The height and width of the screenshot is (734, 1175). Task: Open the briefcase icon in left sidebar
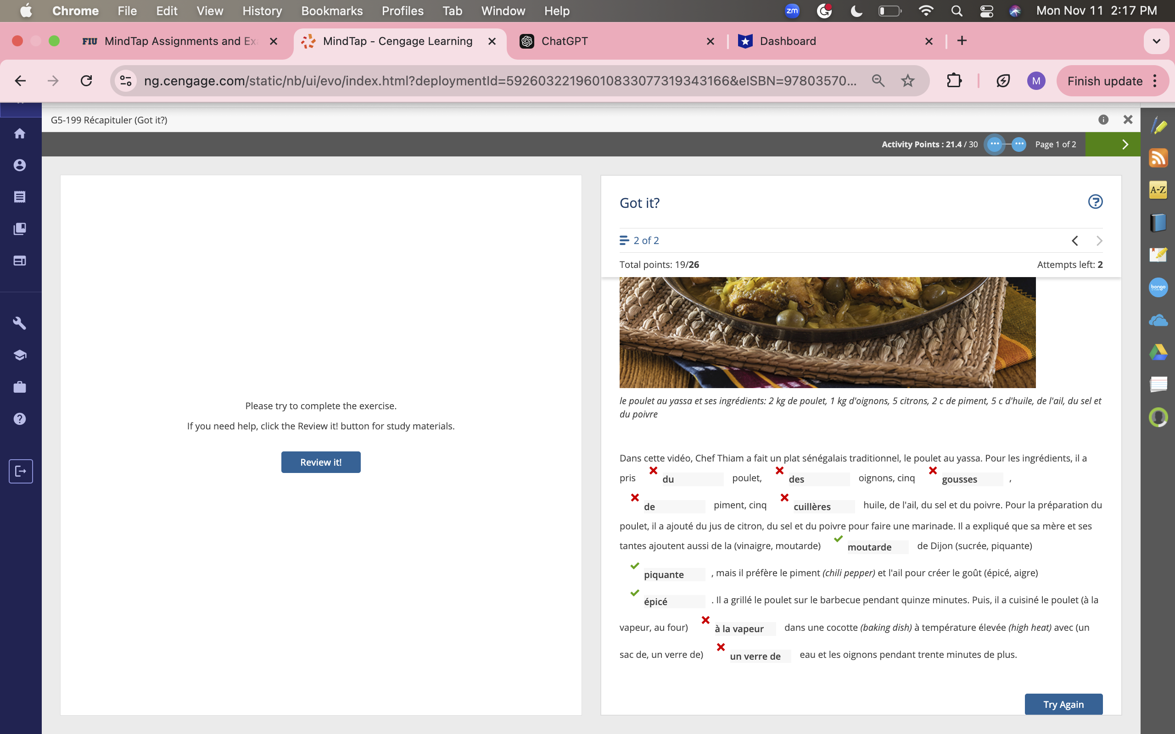20,386
